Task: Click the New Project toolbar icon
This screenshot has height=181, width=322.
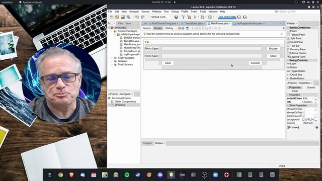Action: point(117,17)
